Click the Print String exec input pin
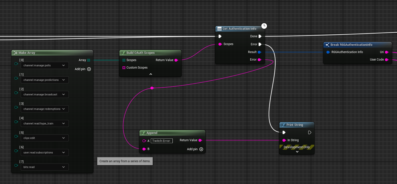The image size is (397, 184). tap(284, 132)
